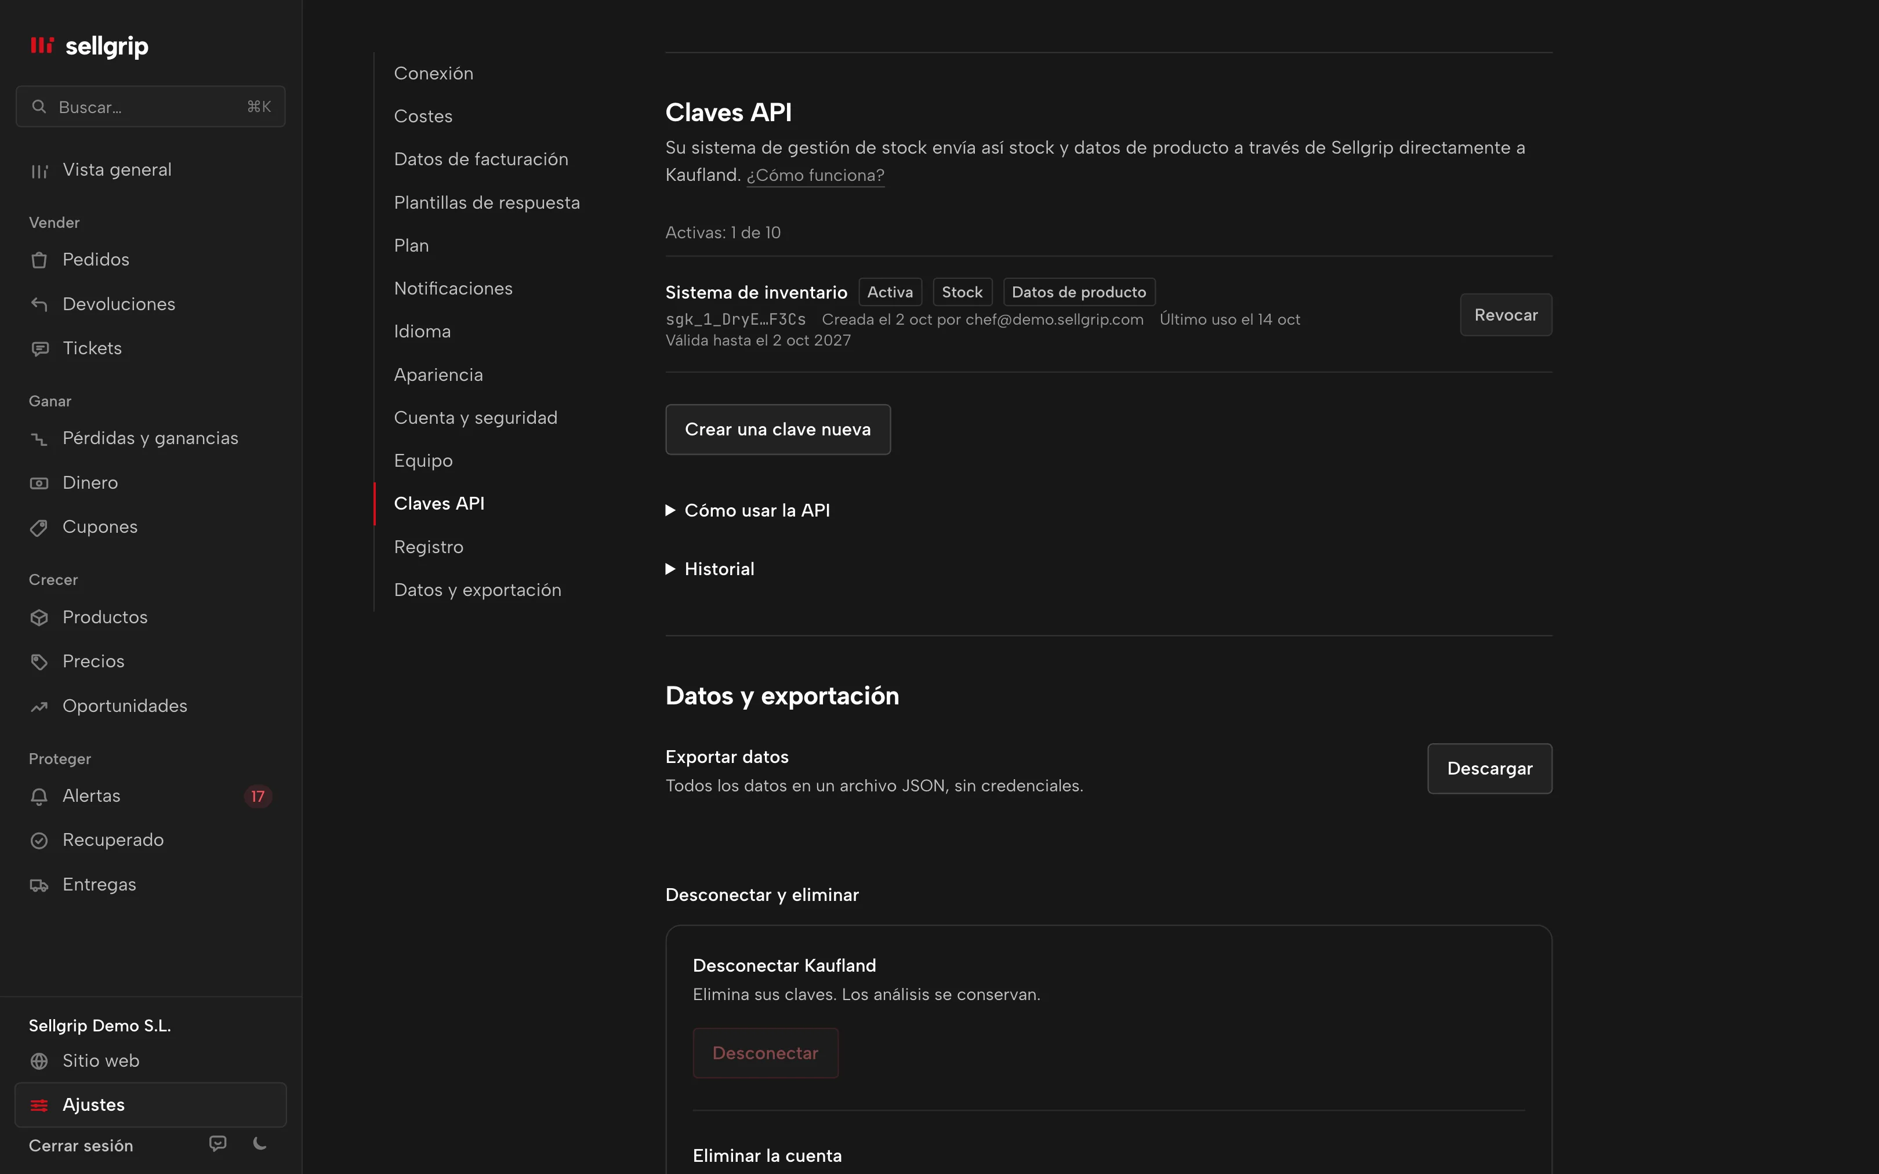
Task: Click Crear una clave nueva
Action: click(x=778, y=430)
